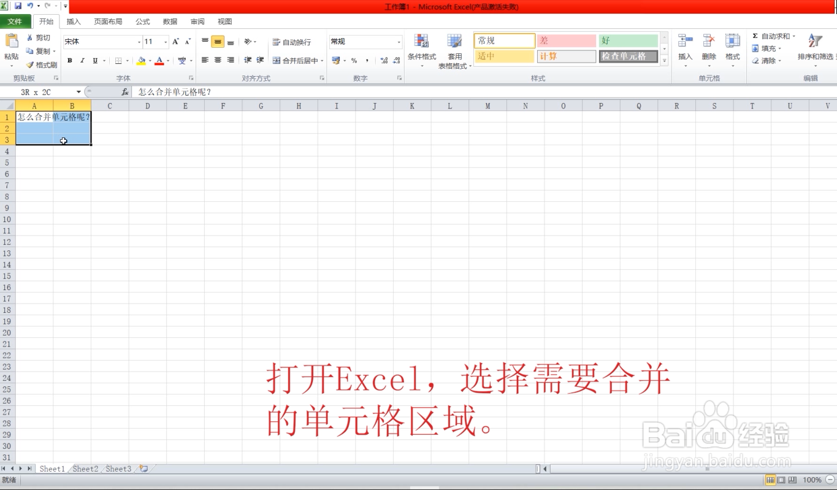The width and height of the screenshot is (837, 490).
Task: Click the Copy (复制) button
Action: click(39, 52)
